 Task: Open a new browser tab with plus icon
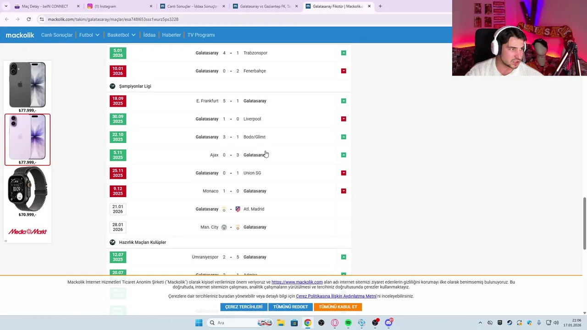click(x=380, y=6)
